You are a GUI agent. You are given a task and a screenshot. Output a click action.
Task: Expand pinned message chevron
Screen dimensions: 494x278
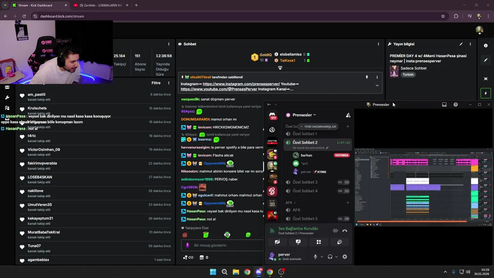click(377, 86)
